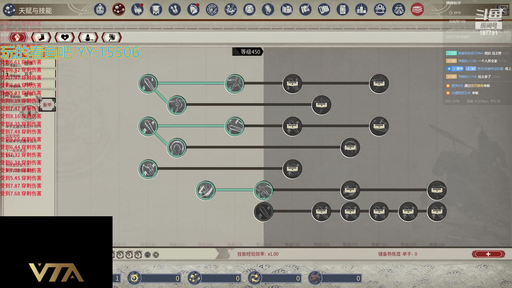Select the whirlwind slash node at level 300

pos(206,190)
